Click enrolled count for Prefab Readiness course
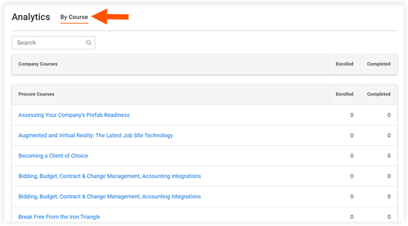This screenshot has height=226, width=408. coord(352,115)
